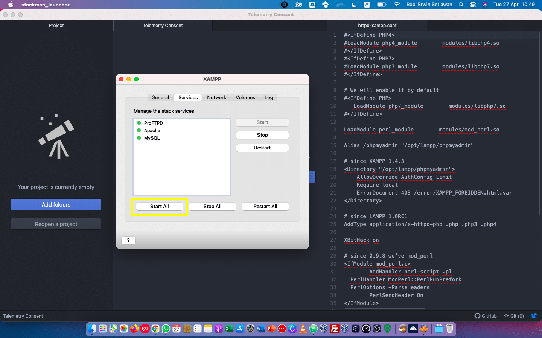Open Firefox from the dock
The image size is (542, 338).
[x=134, y=329]
